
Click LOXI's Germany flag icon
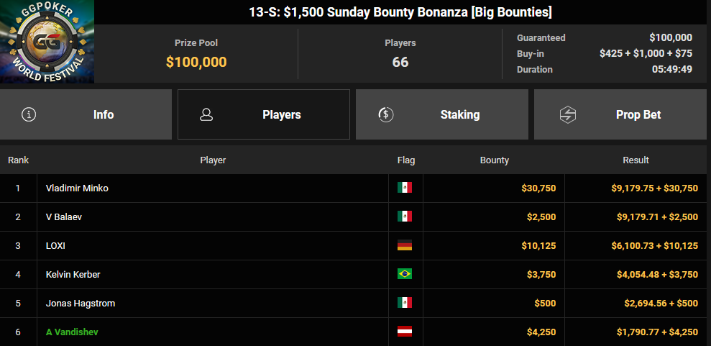405,245
